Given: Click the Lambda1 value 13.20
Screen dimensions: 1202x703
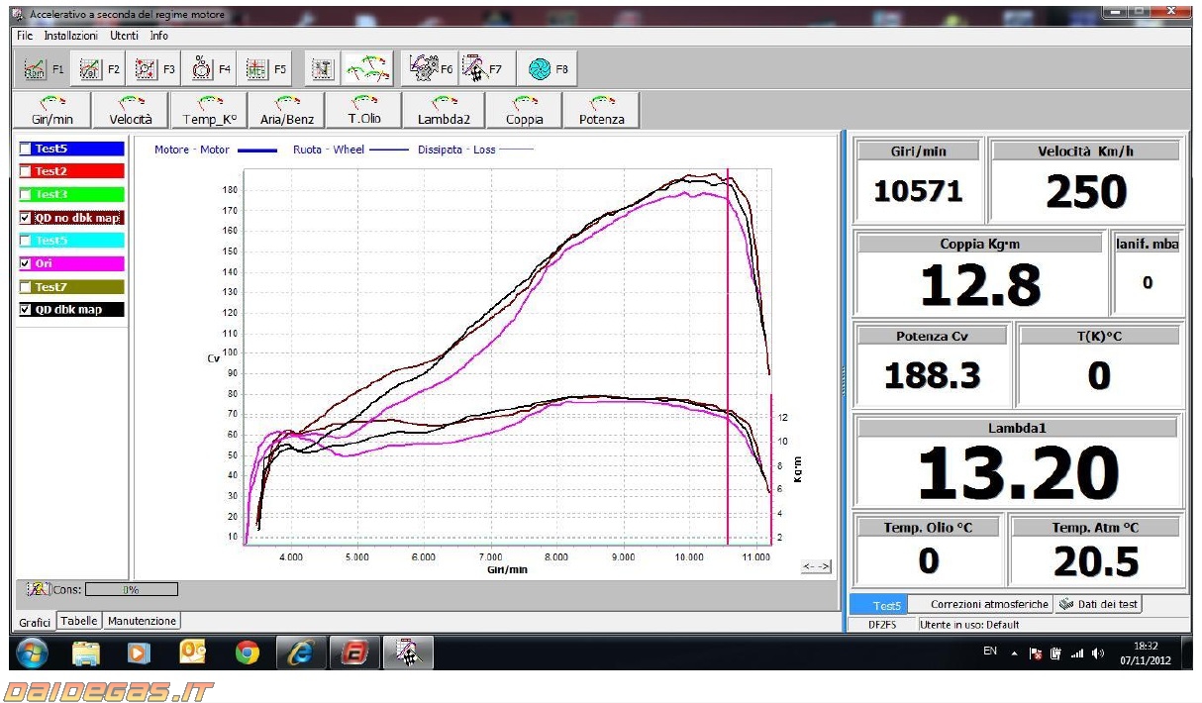Looking at the screenshot, I should (x=1019, y=471).
